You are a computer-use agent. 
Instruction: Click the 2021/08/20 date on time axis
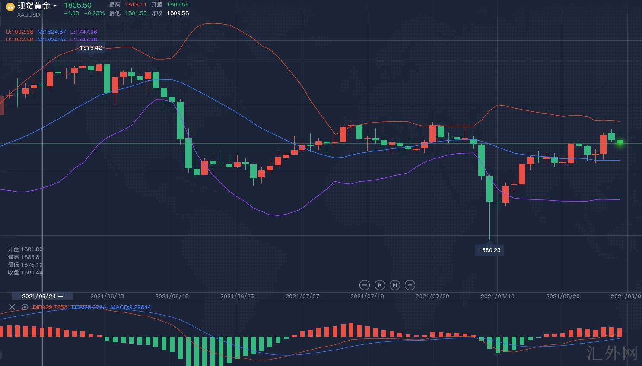click(x=563, y=296)
